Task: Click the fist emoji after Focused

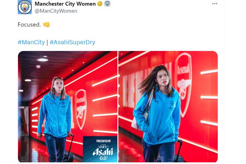Action: coord(46,25)
